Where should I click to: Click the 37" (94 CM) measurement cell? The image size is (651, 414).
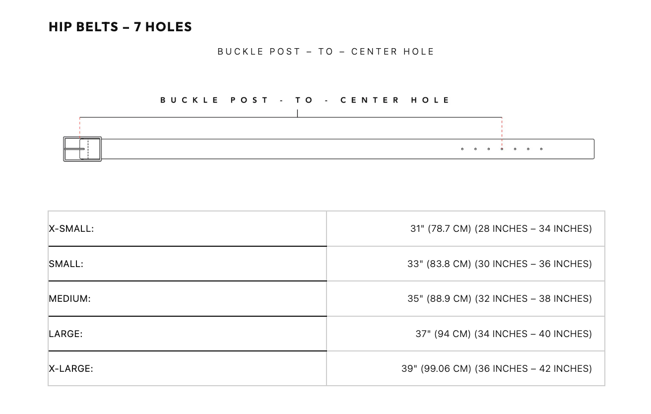click(x=503, y=334)
